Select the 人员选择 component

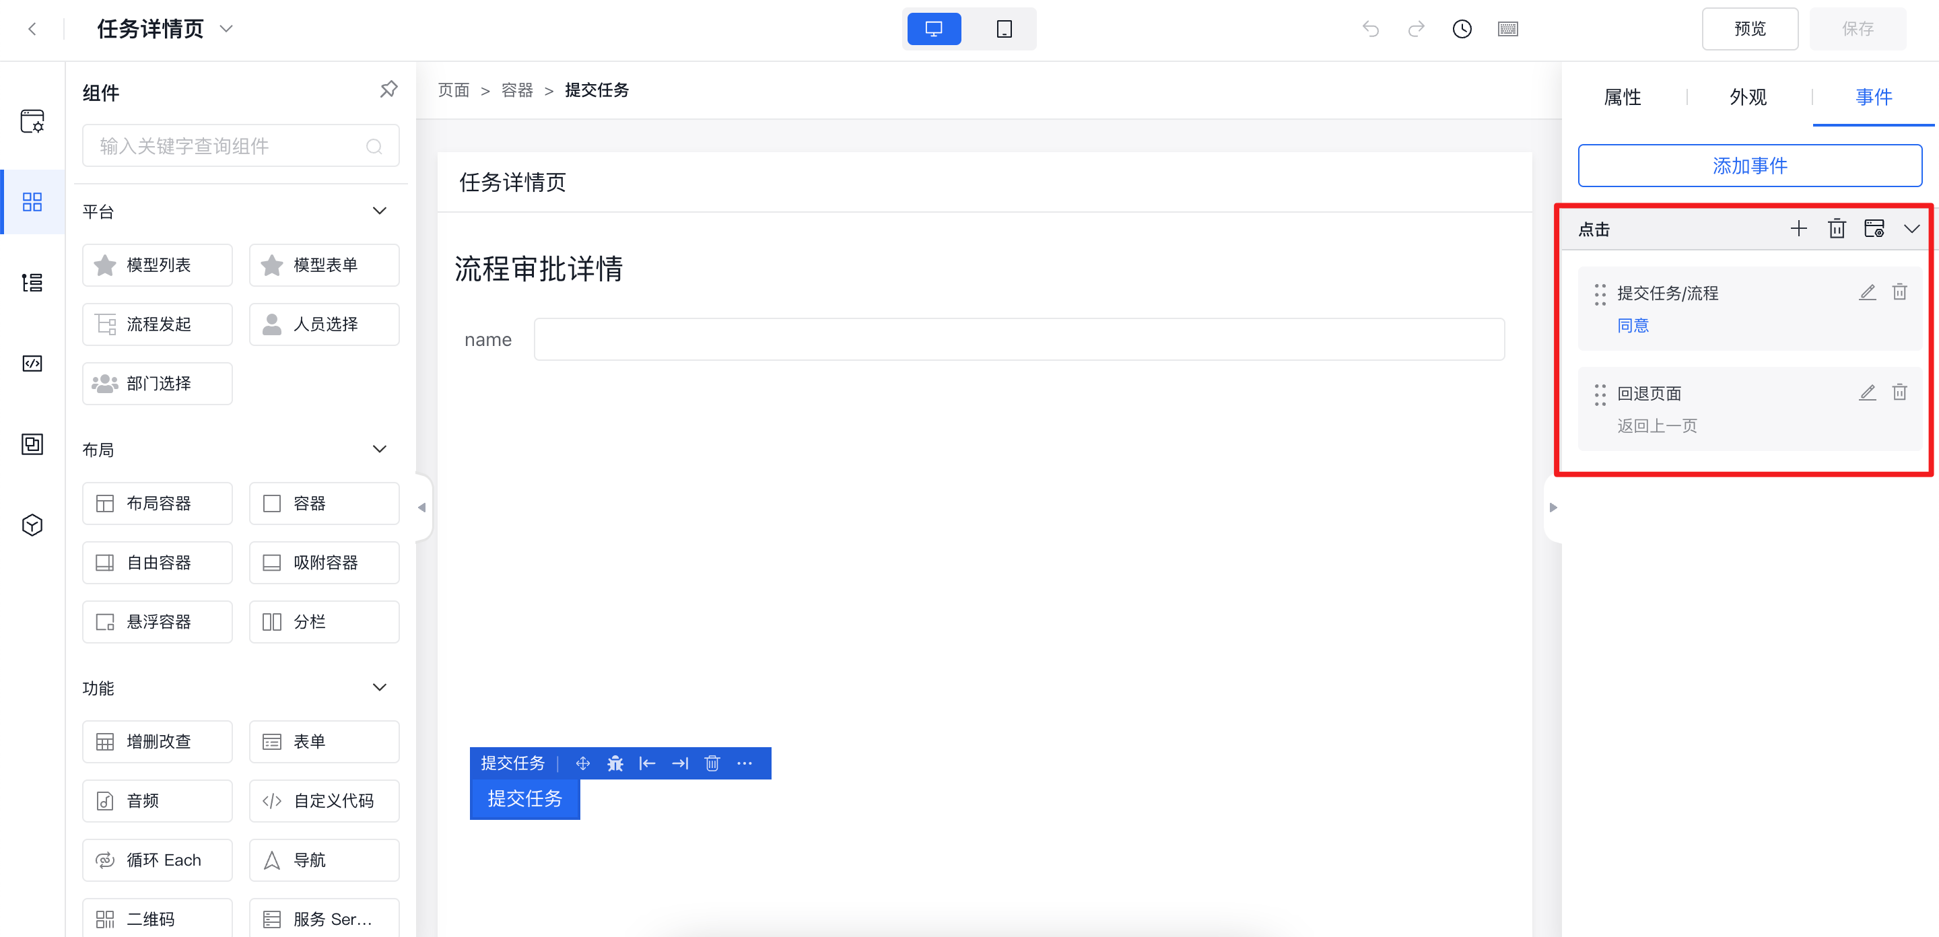coord(325,324)
